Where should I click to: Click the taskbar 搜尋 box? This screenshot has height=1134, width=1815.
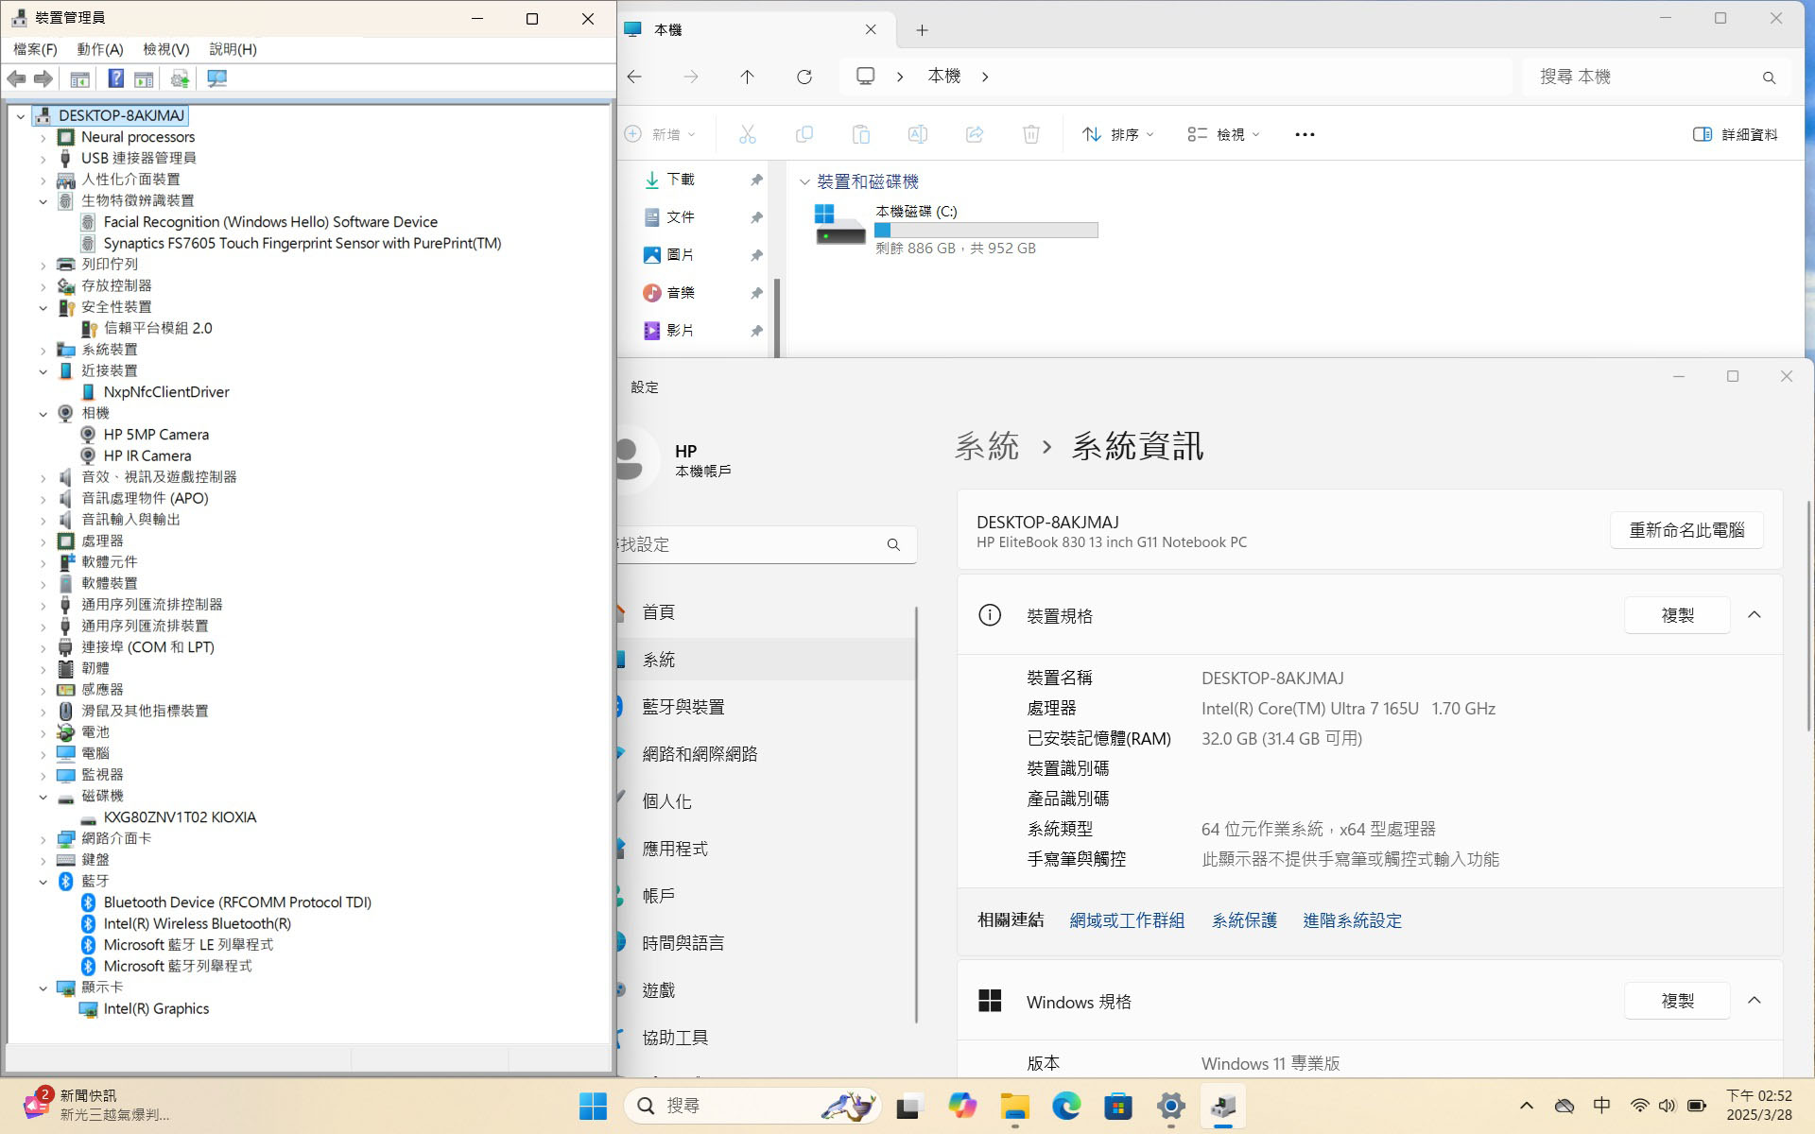point(753,1106)
